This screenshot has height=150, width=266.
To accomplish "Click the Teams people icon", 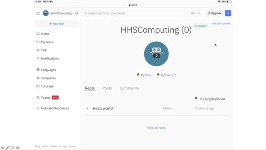I will [38, 97].
